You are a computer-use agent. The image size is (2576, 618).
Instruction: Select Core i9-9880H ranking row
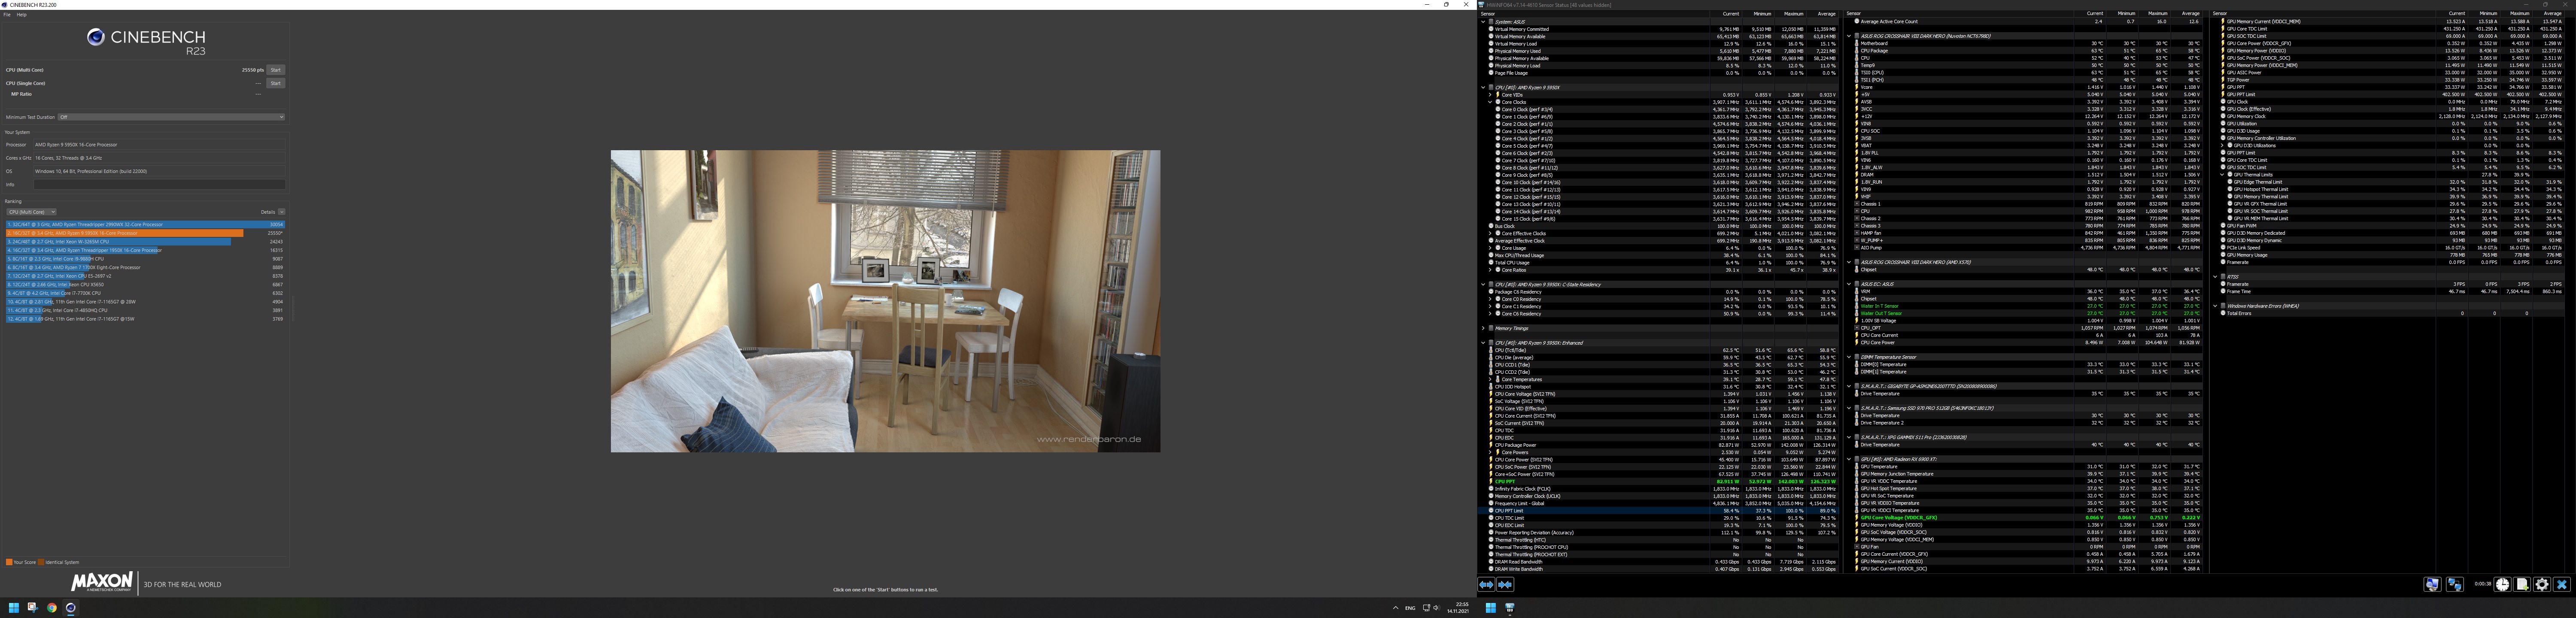point(145,259)
